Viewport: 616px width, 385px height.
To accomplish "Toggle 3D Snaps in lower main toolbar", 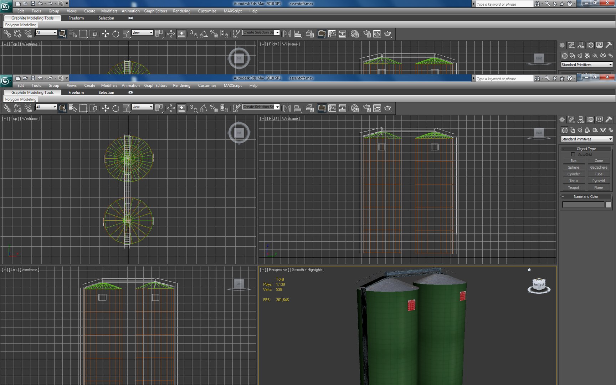I will pos(194,108).
